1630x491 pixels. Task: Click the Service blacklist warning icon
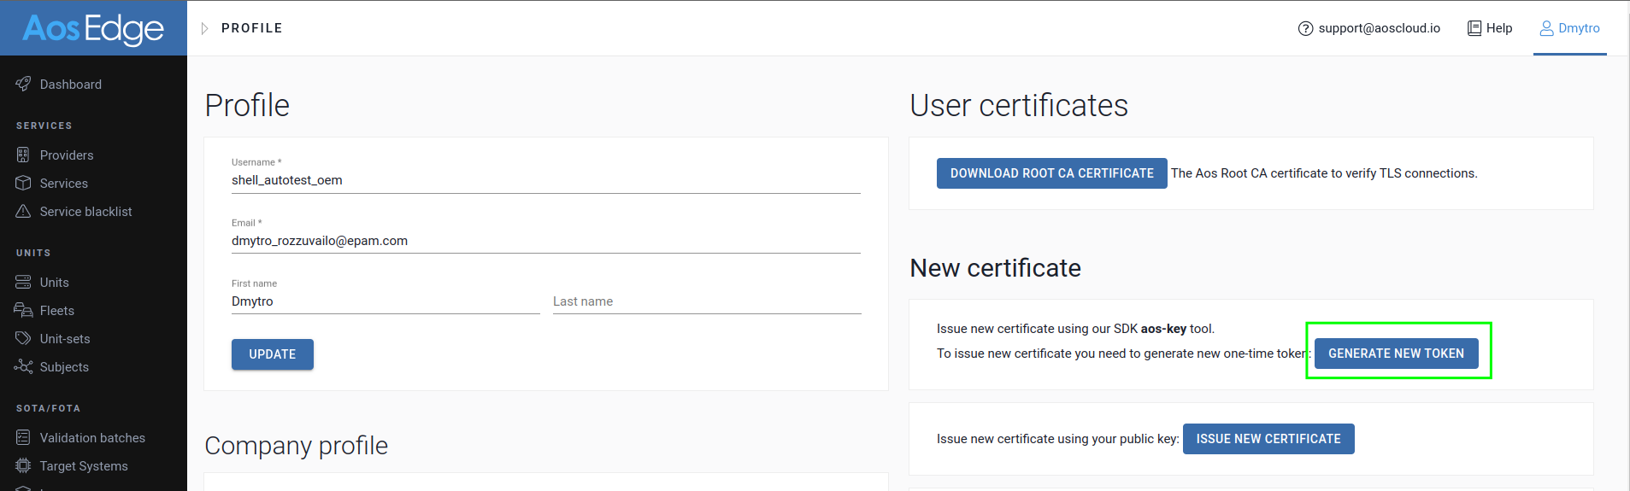[x=23, y=211]
